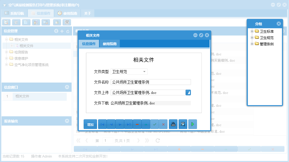The height and width of the screenshot is (162, 289).
Task: Go back using the left arrow in 信息管理
Action: (56, 31)
